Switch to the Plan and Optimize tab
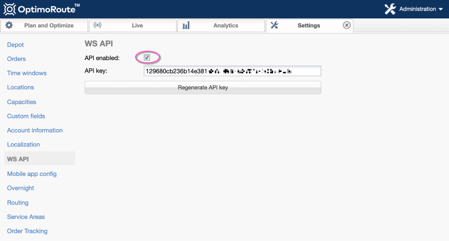The width and height of the screenshot is (449, 241). click(48, 26)
